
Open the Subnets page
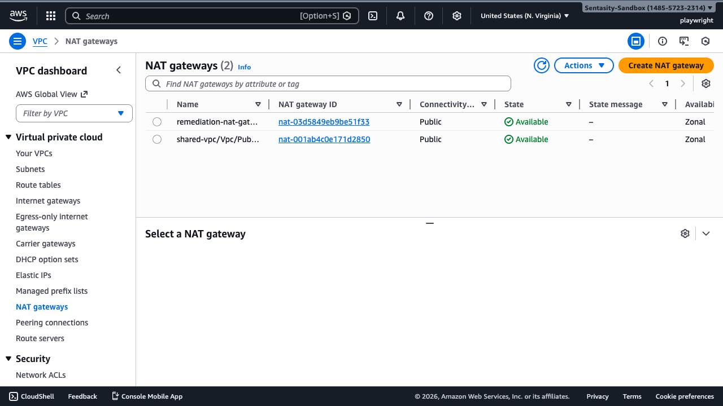30,169
